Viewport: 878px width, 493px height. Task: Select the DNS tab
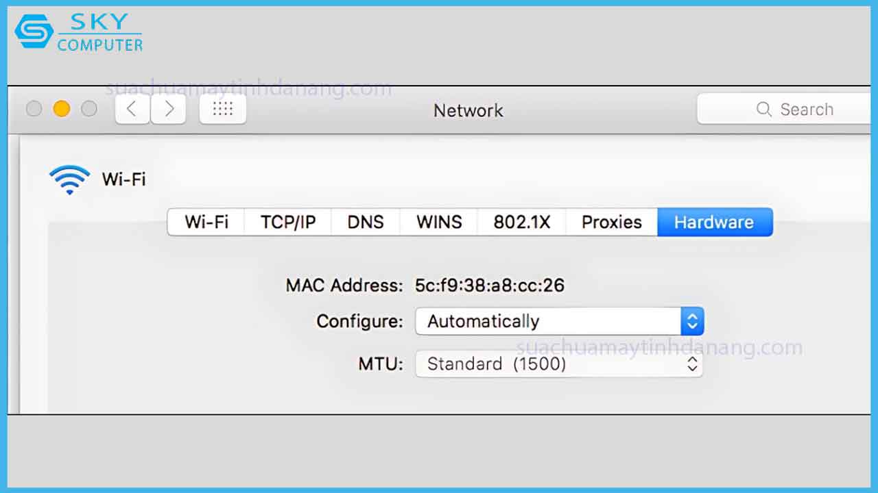366,222
